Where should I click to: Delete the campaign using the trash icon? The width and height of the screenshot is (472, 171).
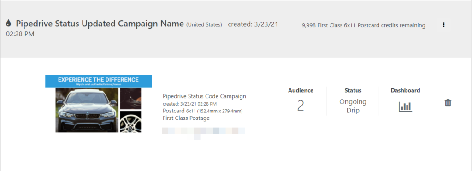click(448, 103)
